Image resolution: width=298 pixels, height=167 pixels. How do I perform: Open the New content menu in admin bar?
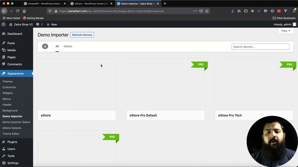tap(52, 25)
